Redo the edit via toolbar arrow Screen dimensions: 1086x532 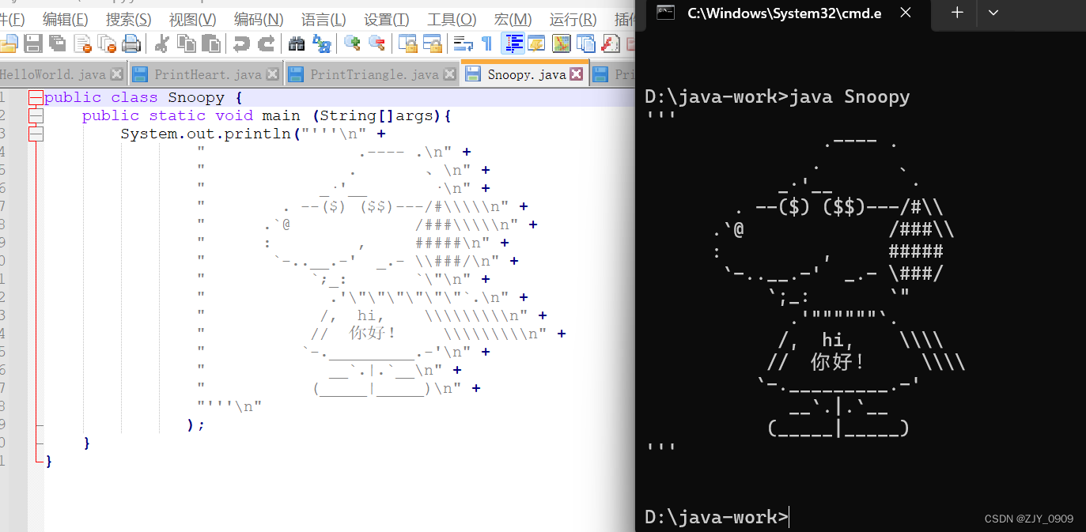(267, 43)
